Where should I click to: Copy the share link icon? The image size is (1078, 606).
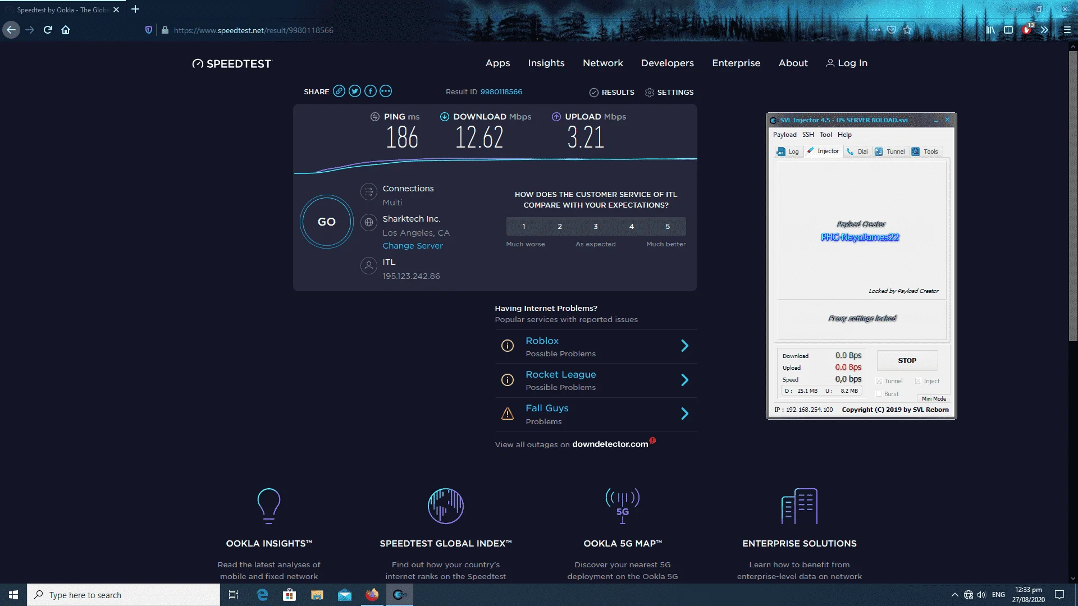pos(339,91)
